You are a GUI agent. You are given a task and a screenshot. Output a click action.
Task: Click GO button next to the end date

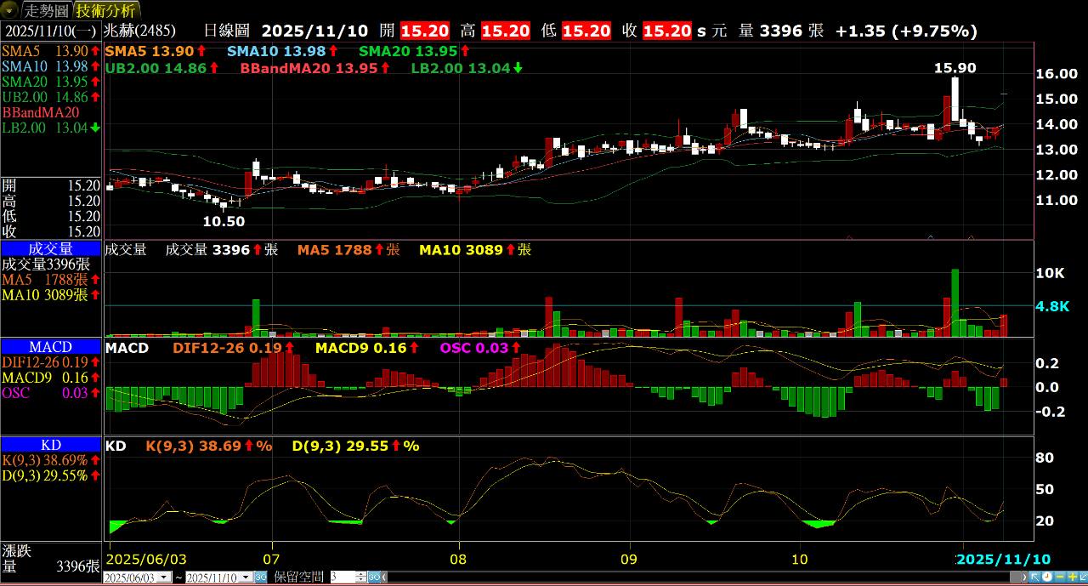(261, 577)
